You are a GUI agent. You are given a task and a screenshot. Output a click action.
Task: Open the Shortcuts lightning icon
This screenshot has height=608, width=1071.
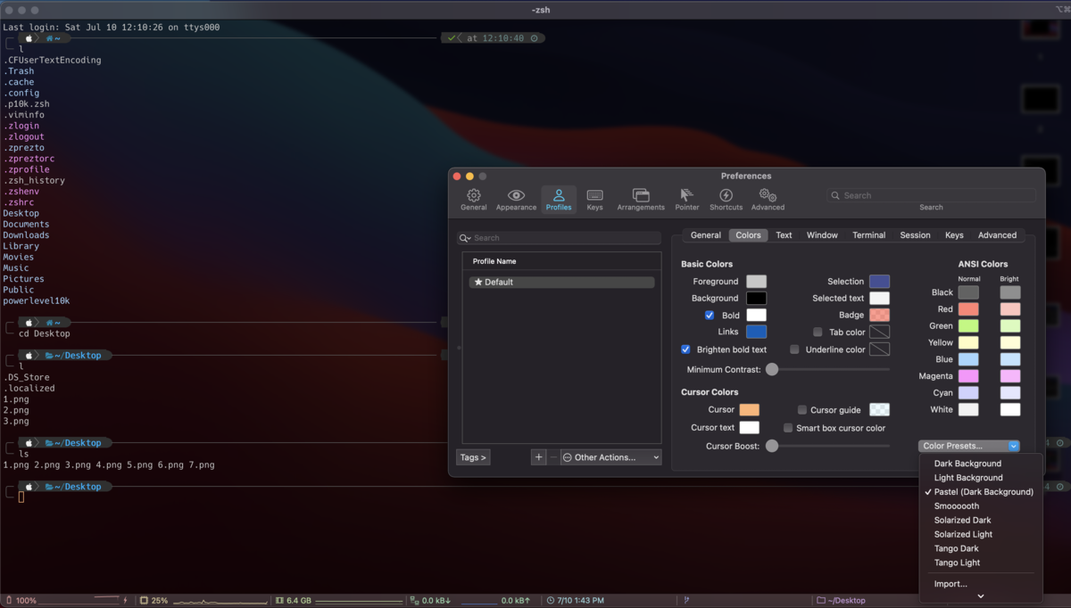(726, 200)
